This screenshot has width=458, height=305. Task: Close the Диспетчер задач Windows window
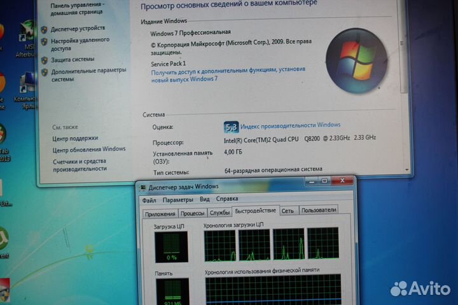(342, 180)
